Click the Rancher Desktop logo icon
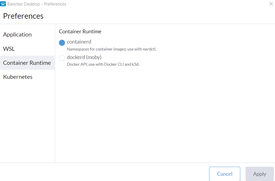The width and height of the screenshot is (275, 181). (x=3, y=4)
